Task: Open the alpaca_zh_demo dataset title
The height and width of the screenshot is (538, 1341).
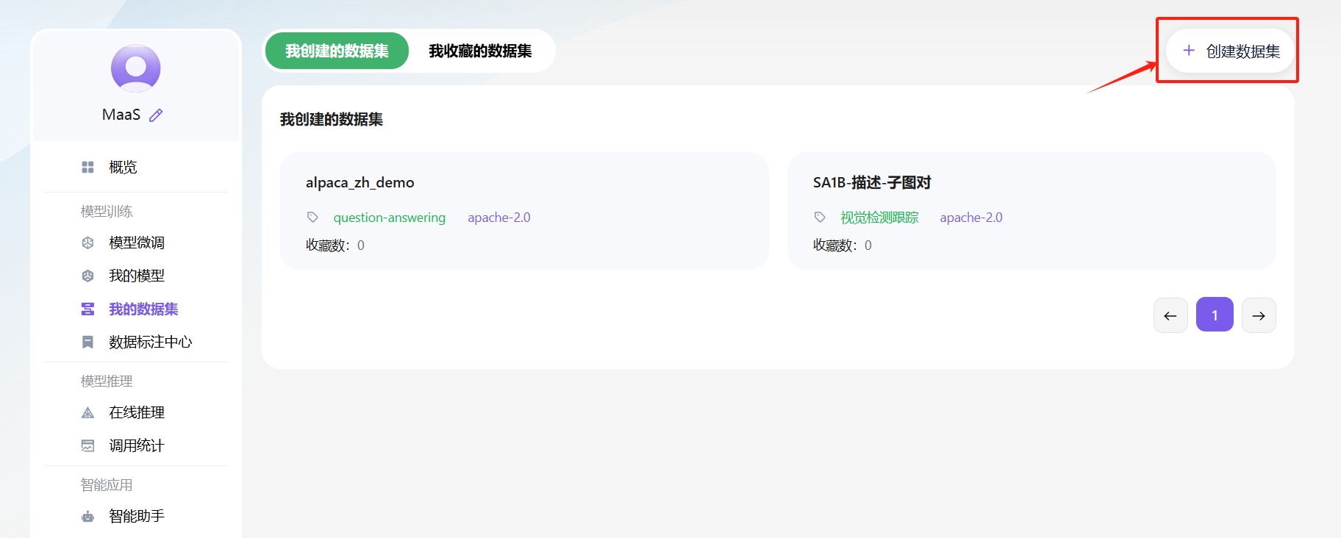Action: (x=360, y=182)
